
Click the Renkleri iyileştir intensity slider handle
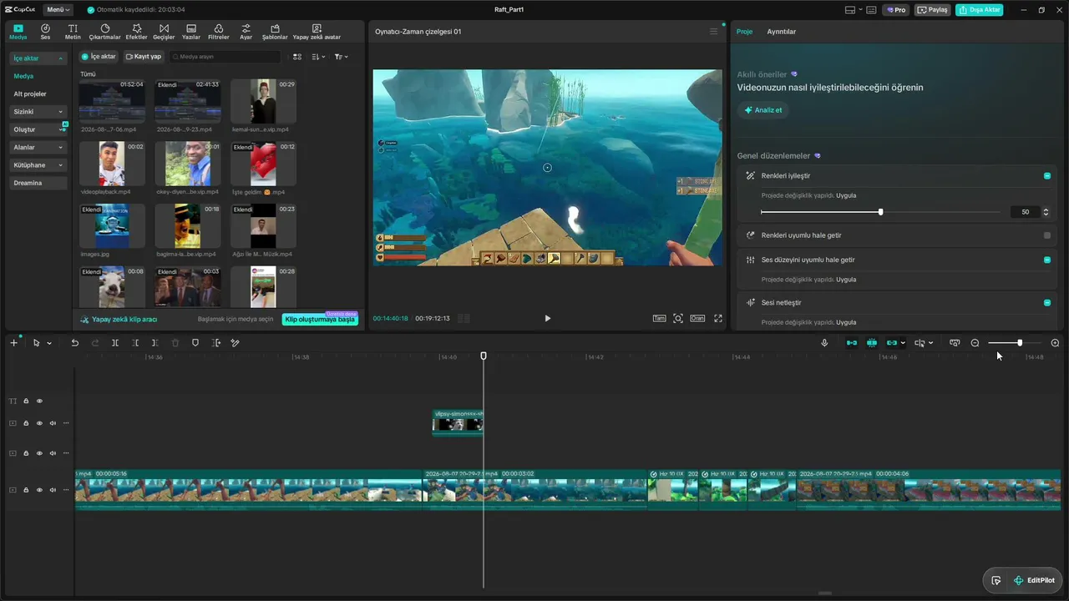coord(880,212)
